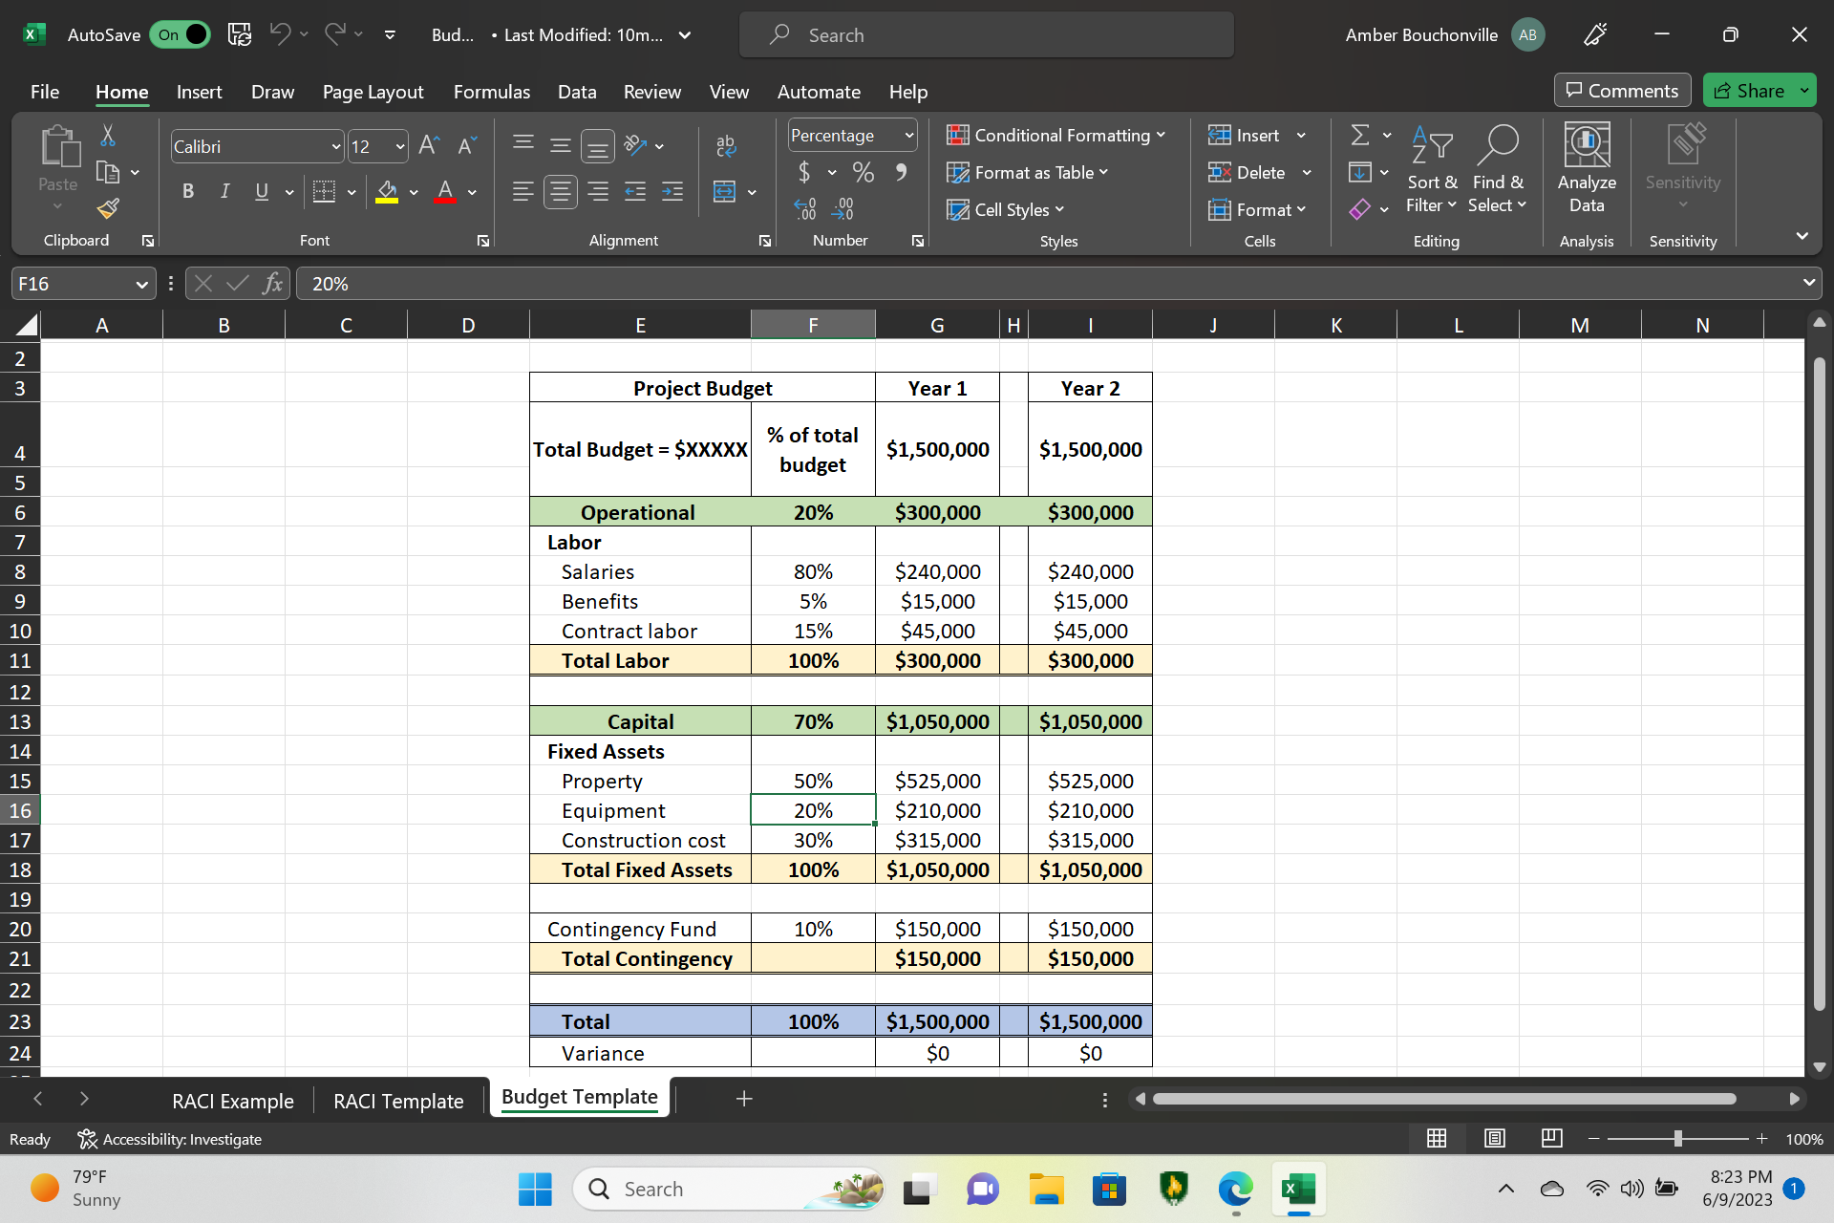Open the Comments pane
1834x1223 pixels.
[1621, 90]
